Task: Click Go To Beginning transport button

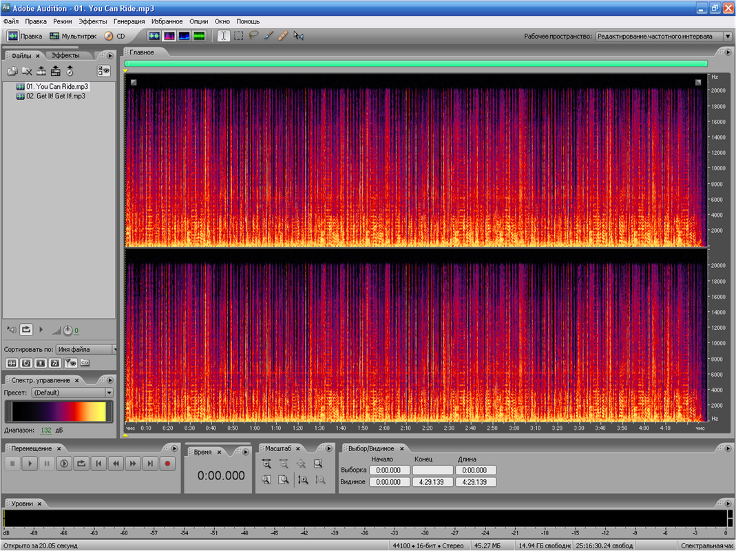Action: pyautogui.click(x=98, y=464)
